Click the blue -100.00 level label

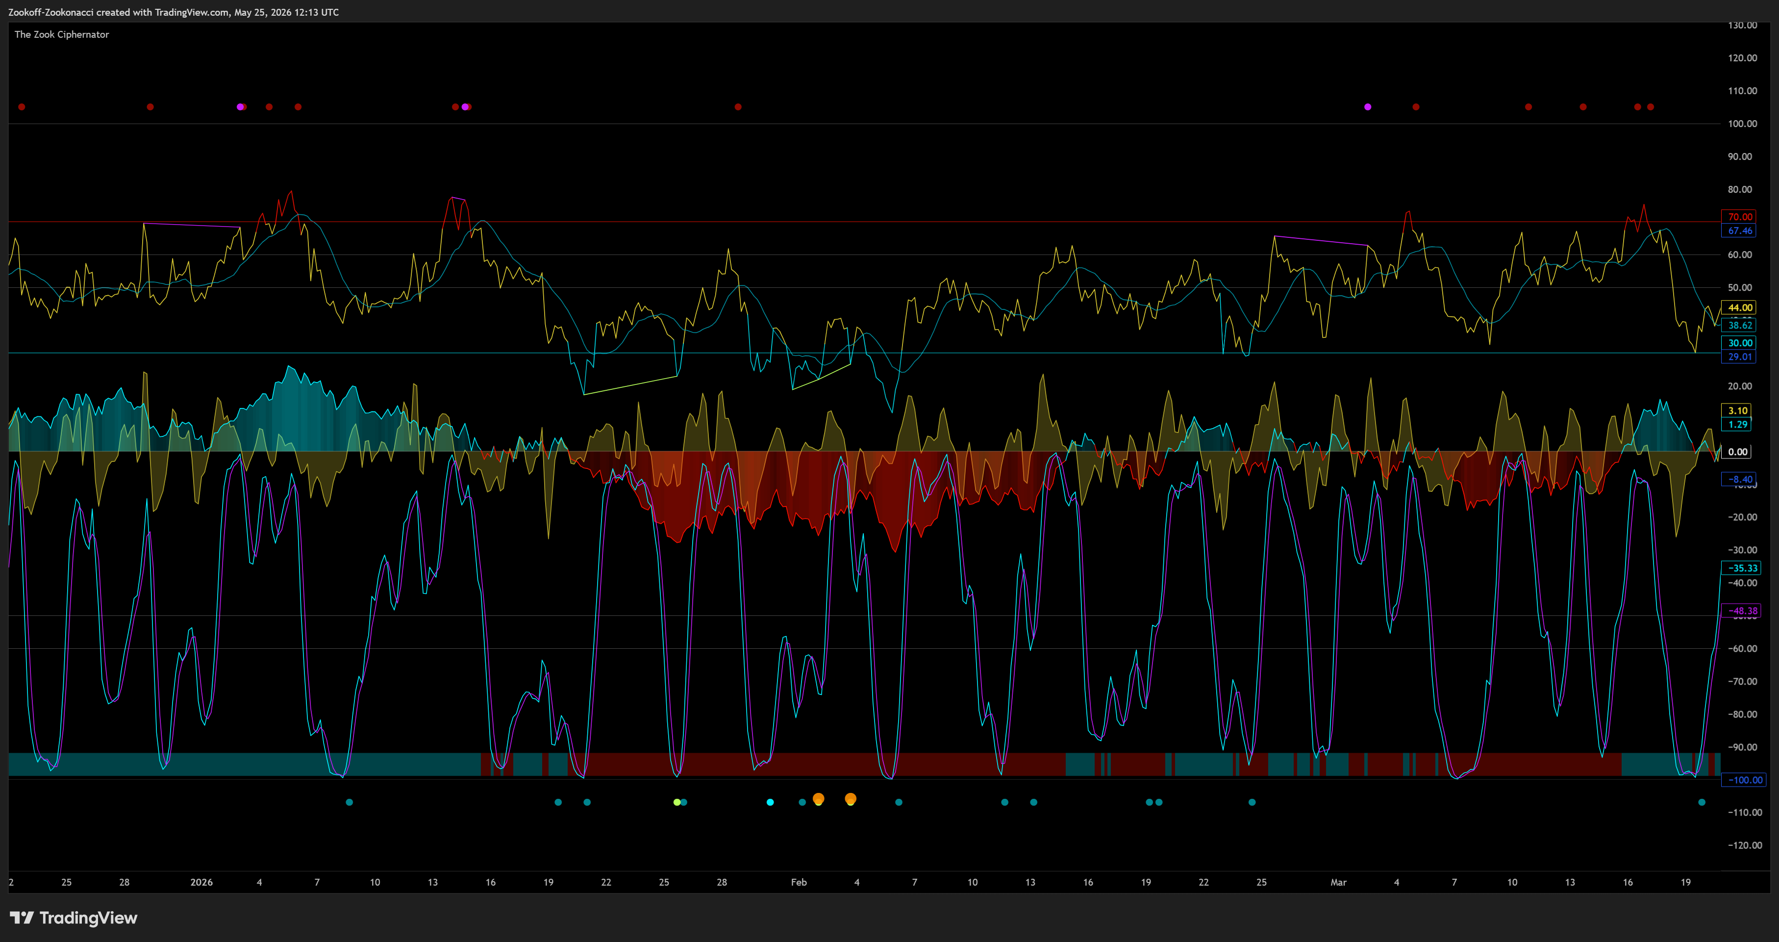[1745, 780]
